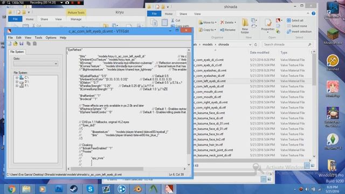Open Steam from taskbar
Image resolution: width=345 pixels, height=194 pixels.
point(74,189)
